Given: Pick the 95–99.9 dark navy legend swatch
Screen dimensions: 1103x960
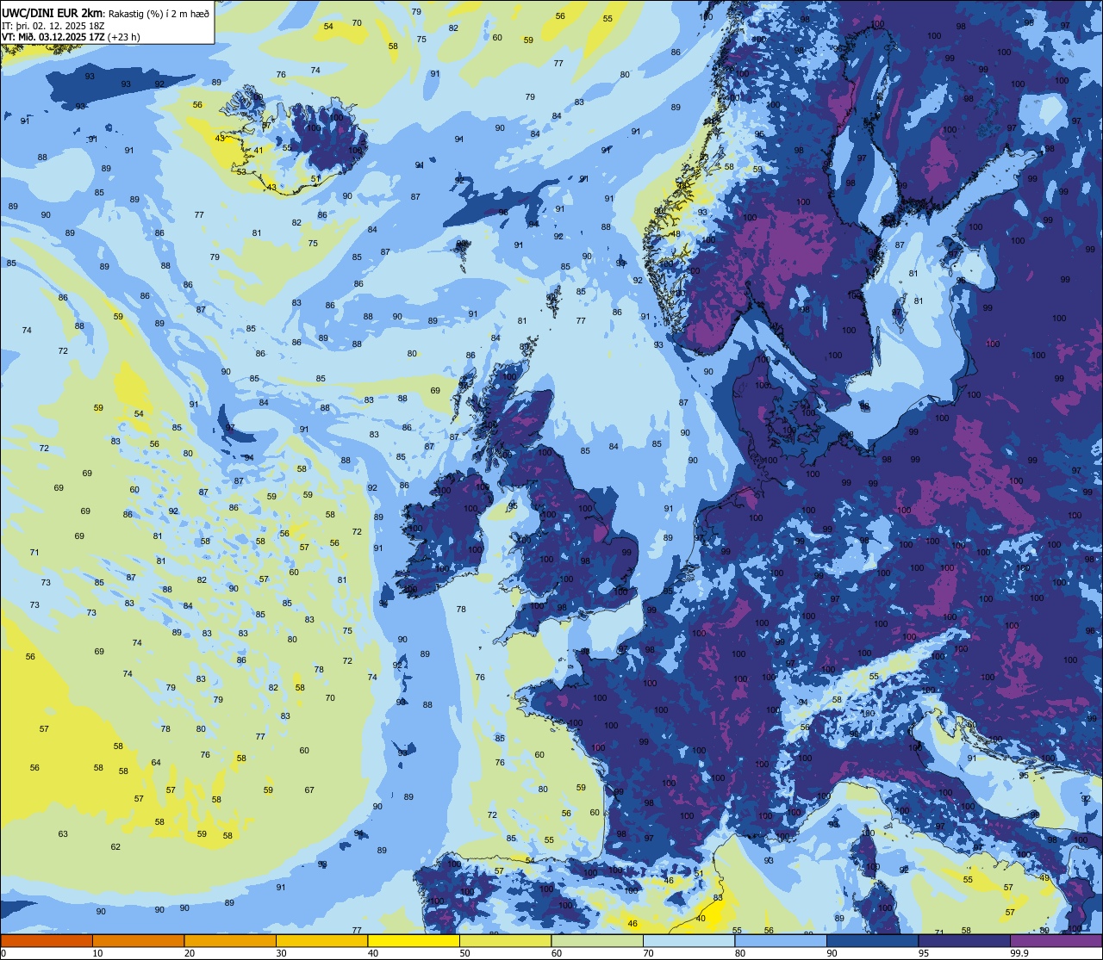Looking at the screenshot, I should [x=964, y=941].
